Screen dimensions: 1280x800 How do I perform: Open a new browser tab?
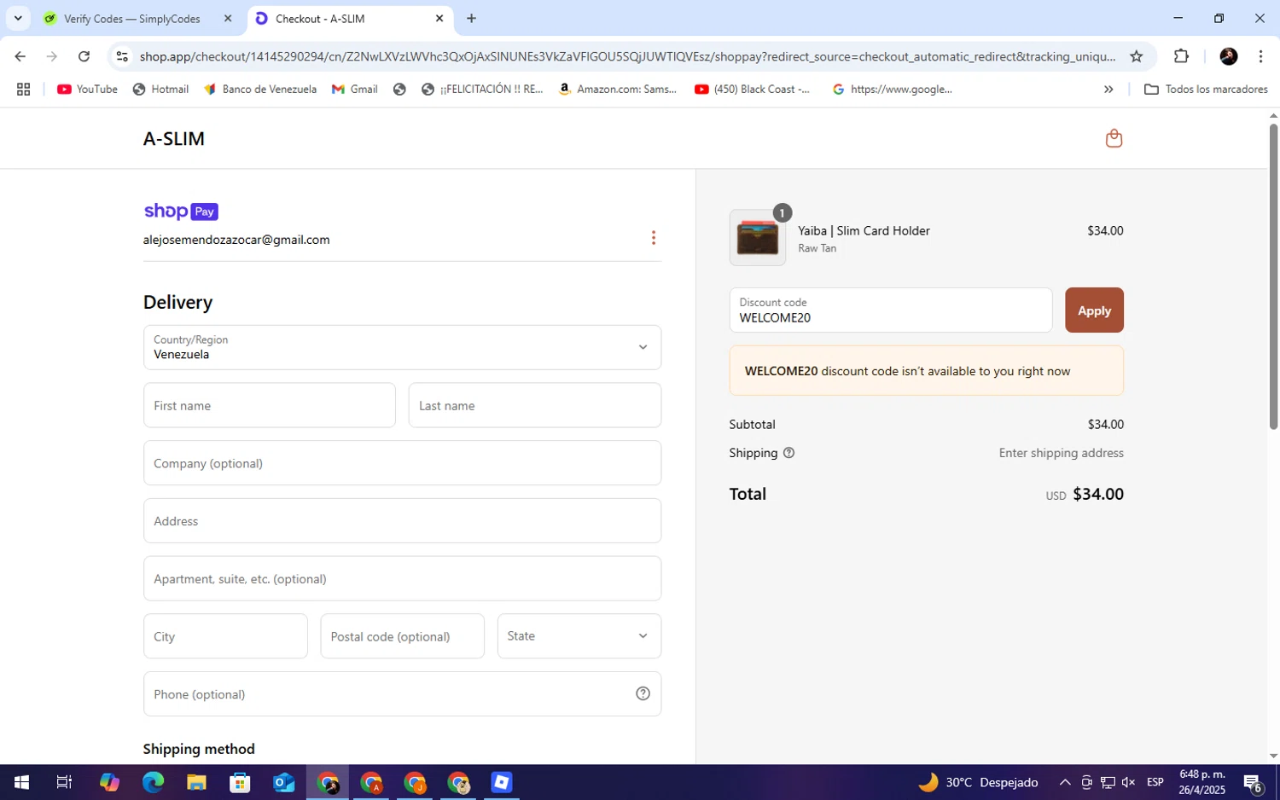(471, 18)
